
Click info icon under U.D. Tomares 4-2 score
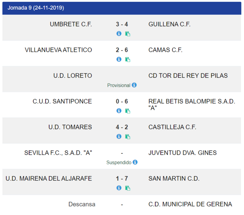click(119, 137)
